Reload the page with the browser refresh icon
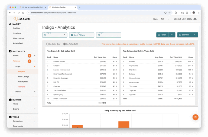Image resolution: width=208 pixels, height=137 pixels. point(19,12)
